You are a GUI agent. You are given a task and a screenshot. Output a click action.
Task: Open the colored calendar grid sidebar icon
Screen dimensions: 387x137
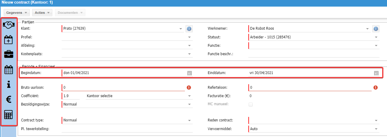point(9,70)
